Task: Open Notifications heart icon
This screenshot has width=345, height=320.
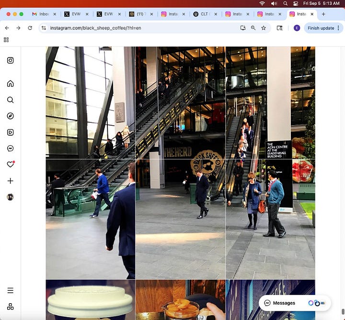Action: [x=11, y=164]
